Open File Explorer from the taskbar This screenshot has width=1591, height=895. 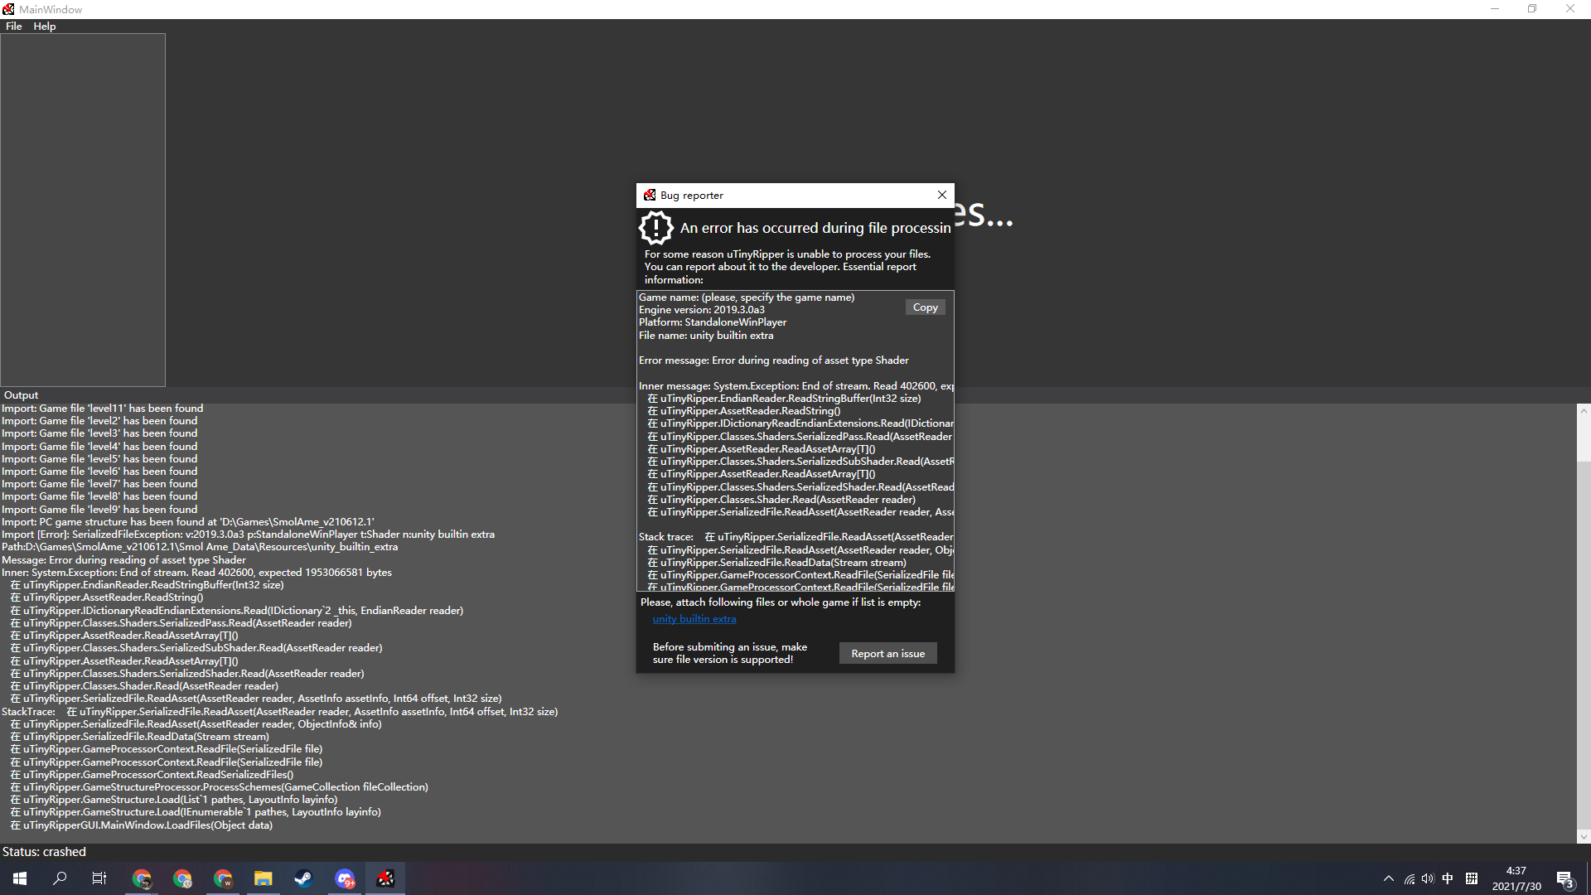pyautogui.click(x=264, y=878)
